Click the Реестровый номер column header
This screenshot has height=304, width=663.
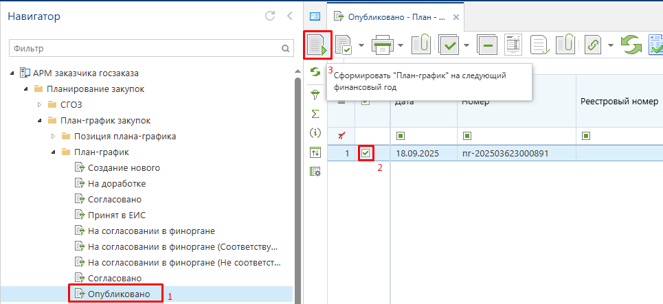[x=619, y=101]
